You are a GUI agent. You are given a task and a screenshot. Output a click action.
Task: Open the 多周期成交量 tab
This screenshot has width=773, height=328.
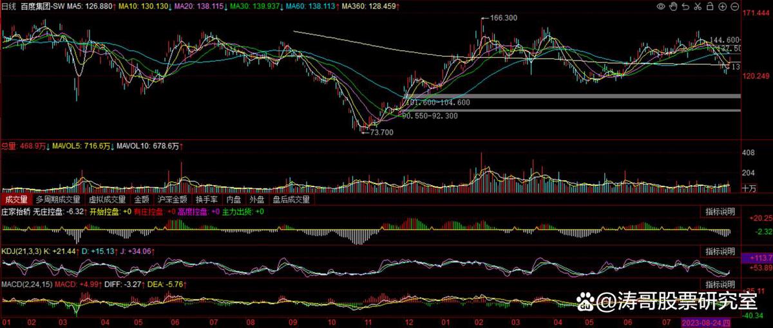[59, 200]
